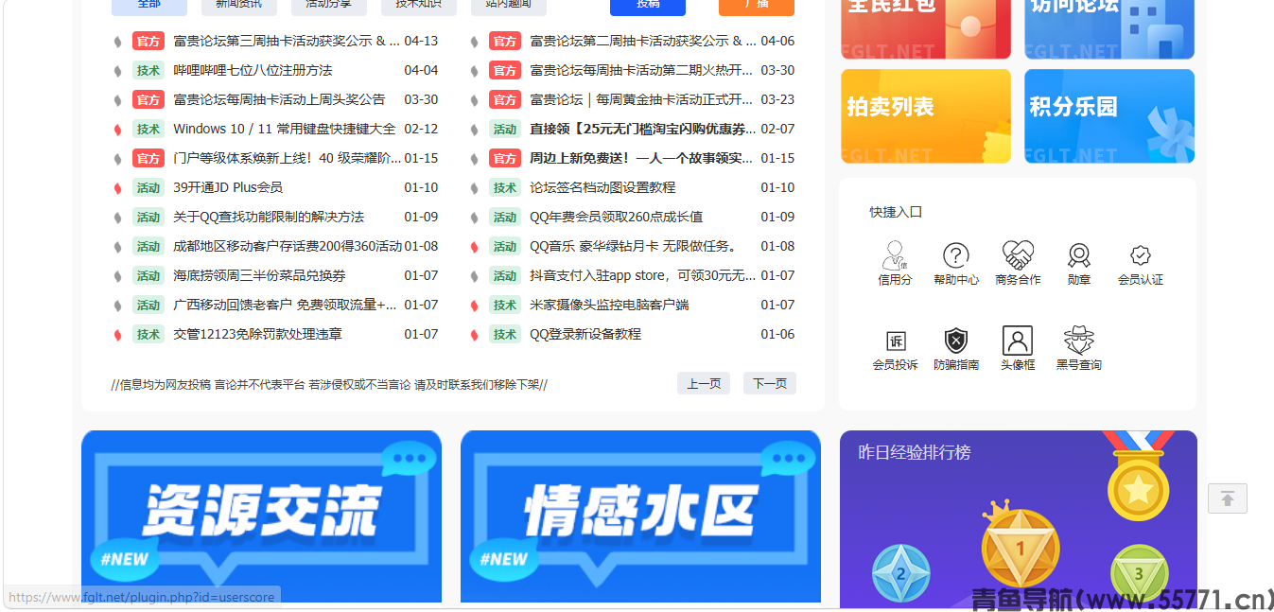Open the 拍卖列表 banner
The image size is (1274, 612).
(x=926, y=116)
